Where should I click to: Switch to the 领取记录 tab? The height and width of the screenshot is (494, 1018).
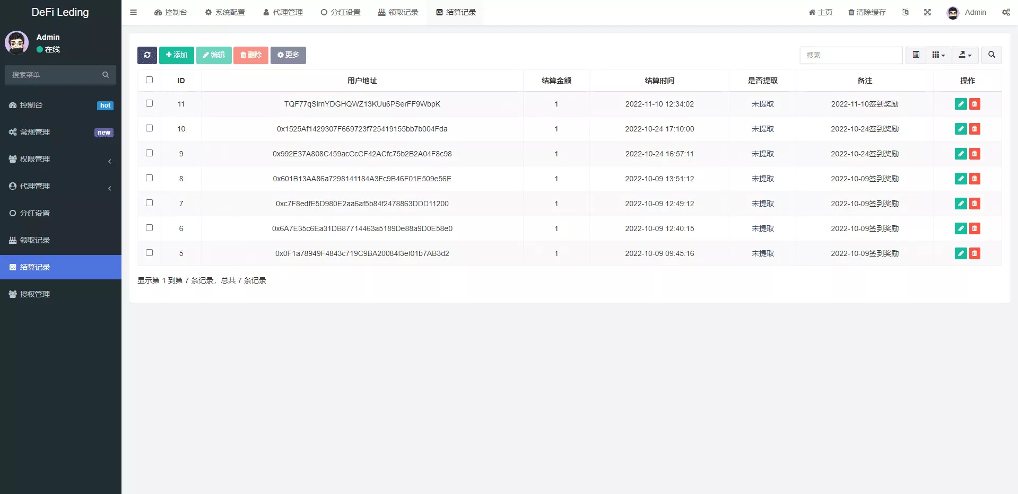(x=398, y=12)
